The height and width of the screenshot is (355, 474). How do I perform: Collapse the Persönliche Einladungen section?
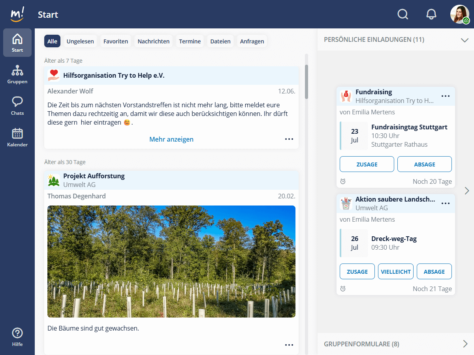click(x=465, y=39)
